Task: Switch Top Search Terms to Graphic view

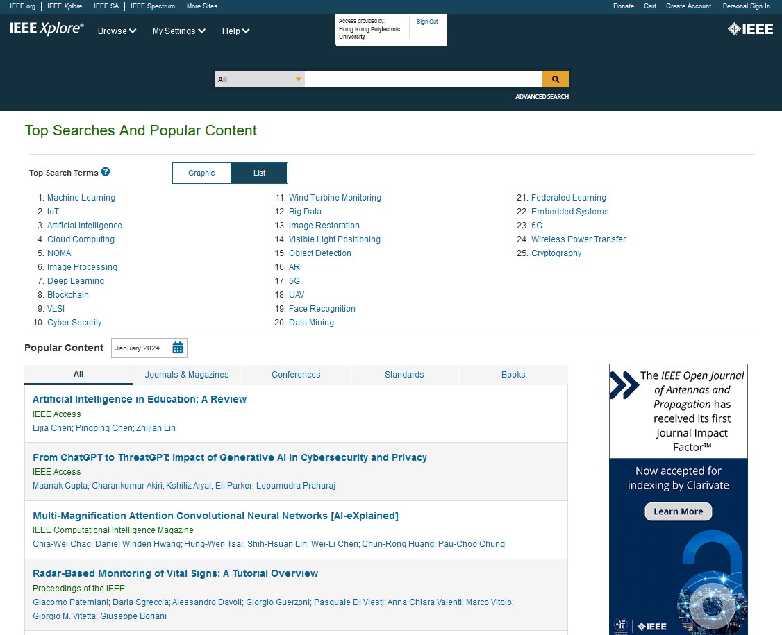Action: pyautogui.click(x=201, y=173)
